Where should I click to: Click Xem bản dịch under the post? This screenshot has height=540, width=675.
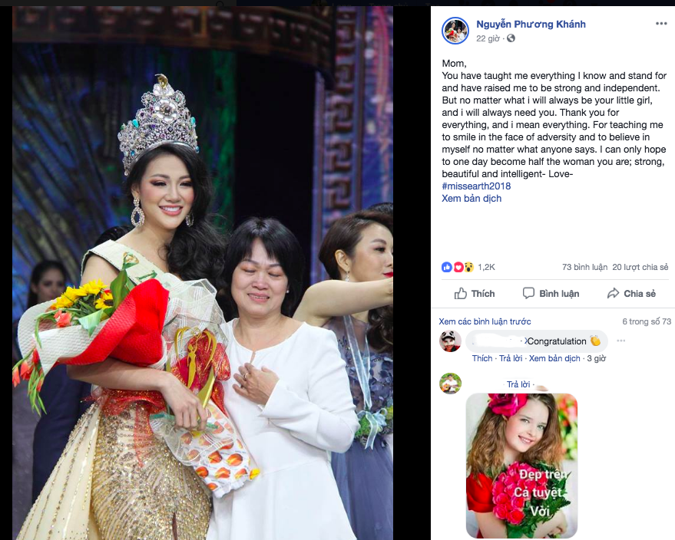(x=472, y=199)
